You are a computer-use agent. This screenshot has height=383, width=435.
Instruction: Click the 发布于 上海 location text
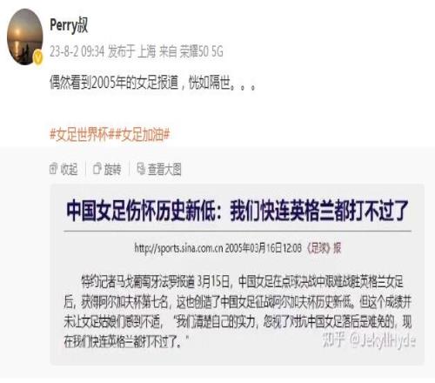132,51
